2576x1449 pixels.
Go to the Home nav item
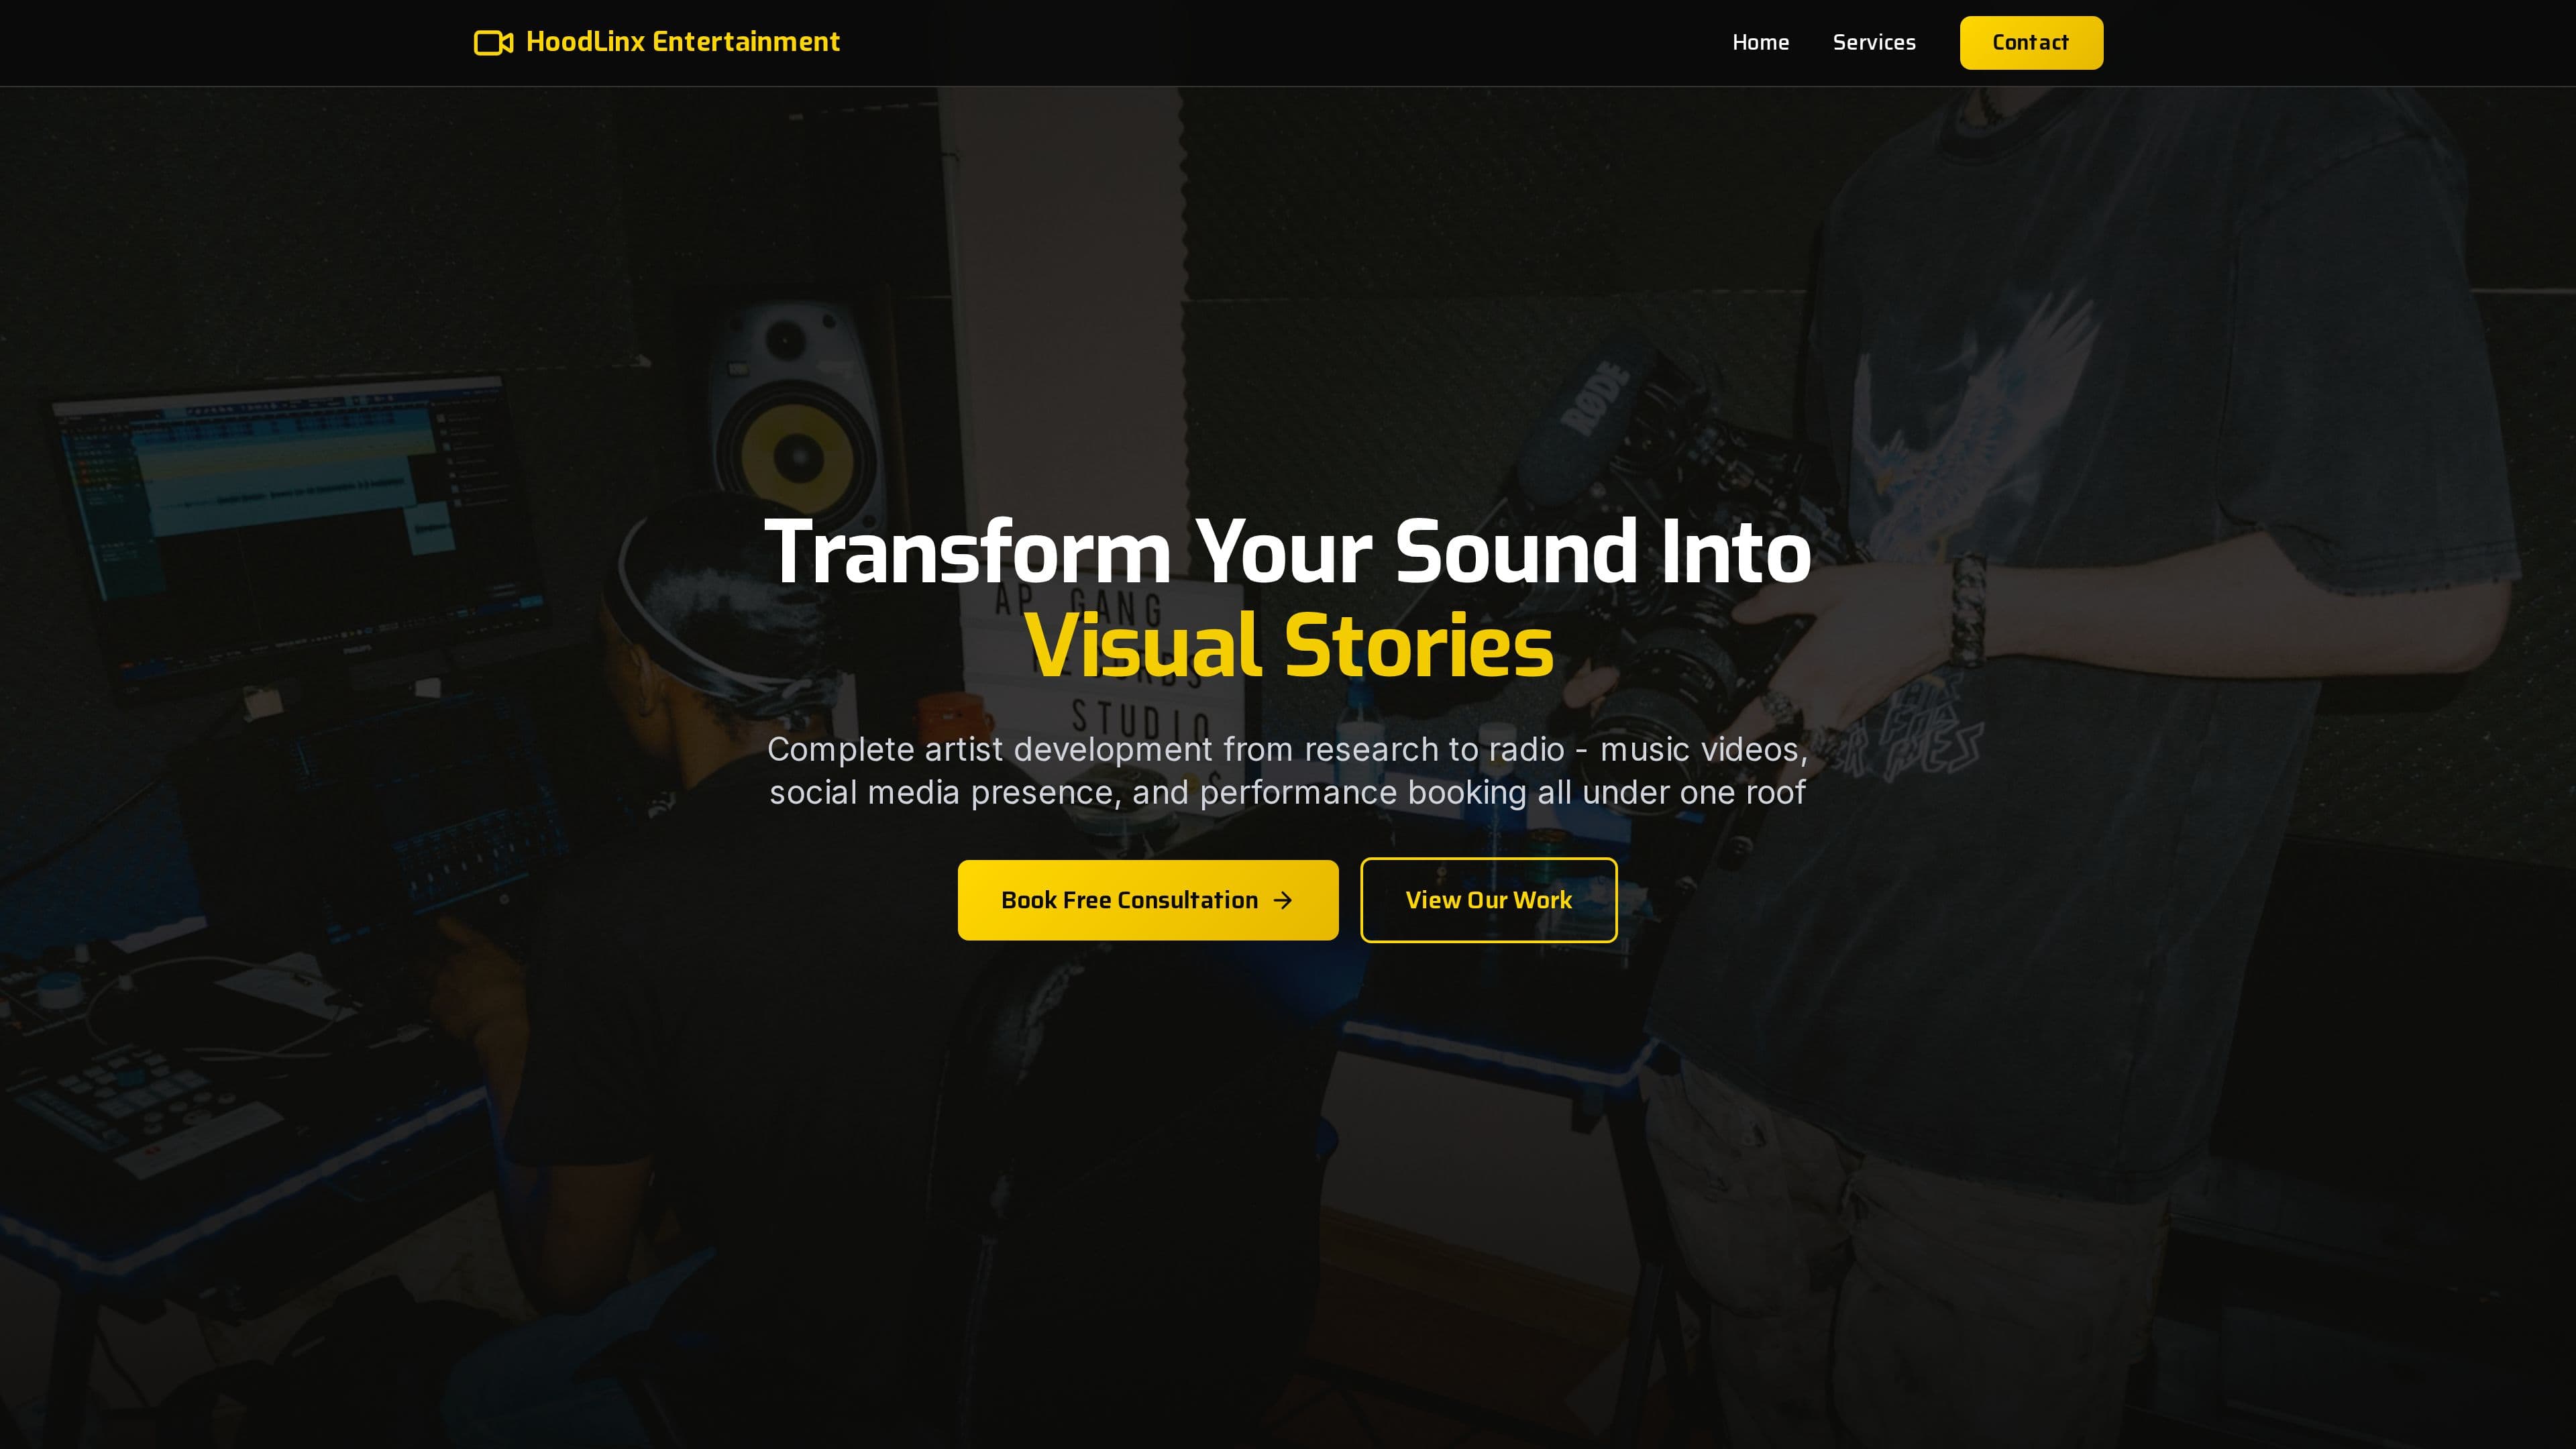1760,42
